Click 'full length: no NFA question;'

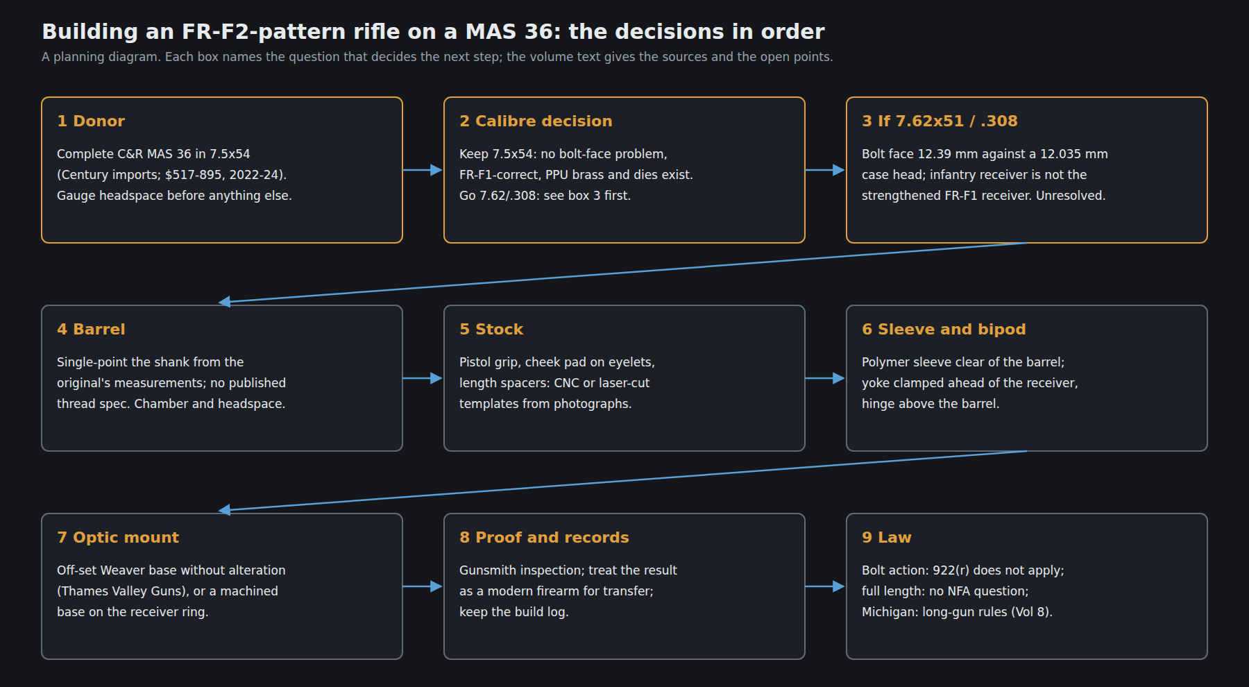tap(945, 591)
